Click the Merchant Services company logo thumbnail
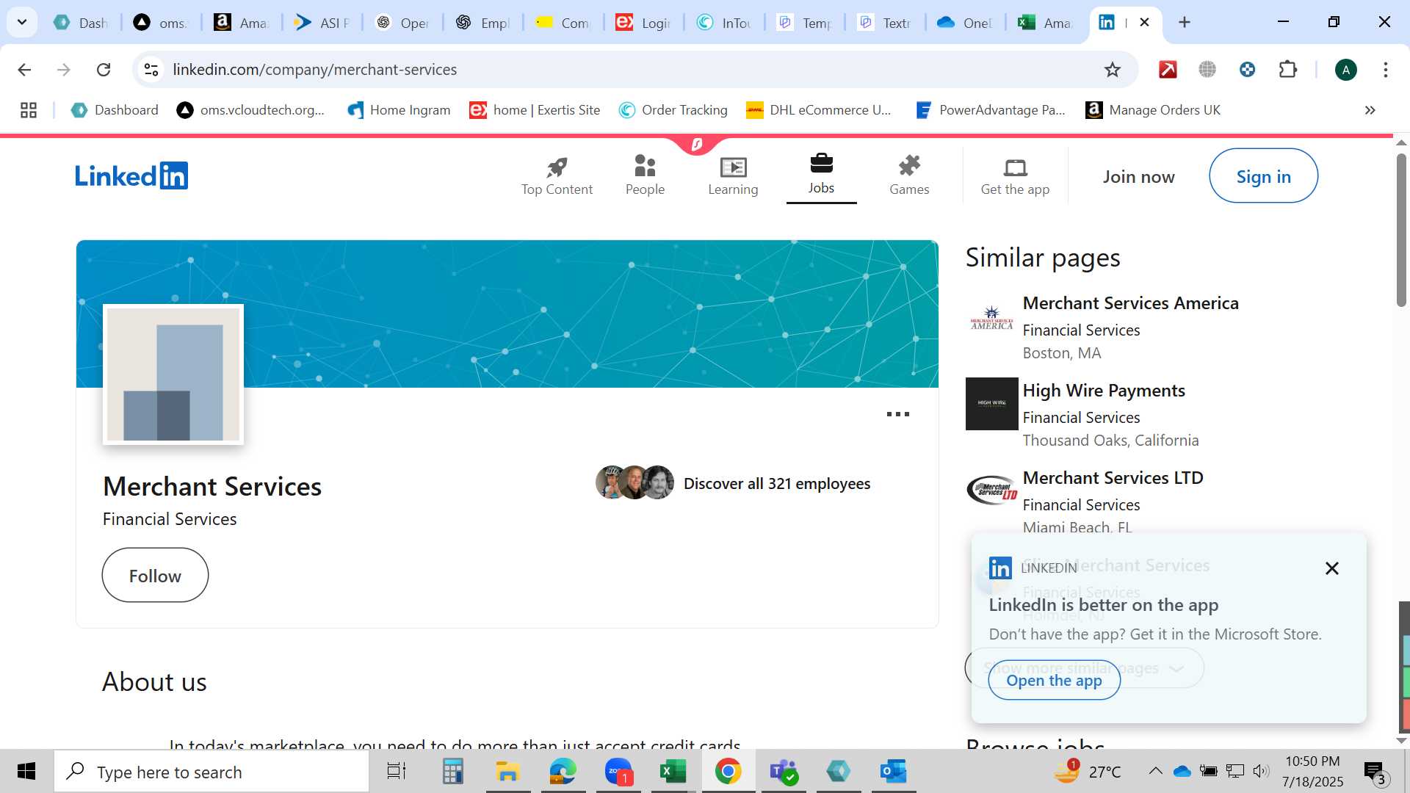The image size is (1410, 793). pos(173,374)
